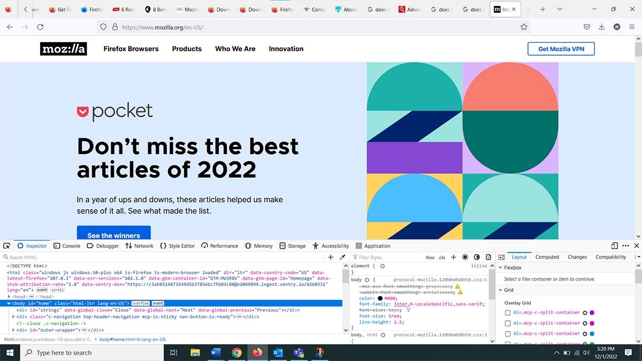Switch to the Computed tab
This screenshot has width=642, height=361.
click(x=547, y=257)
